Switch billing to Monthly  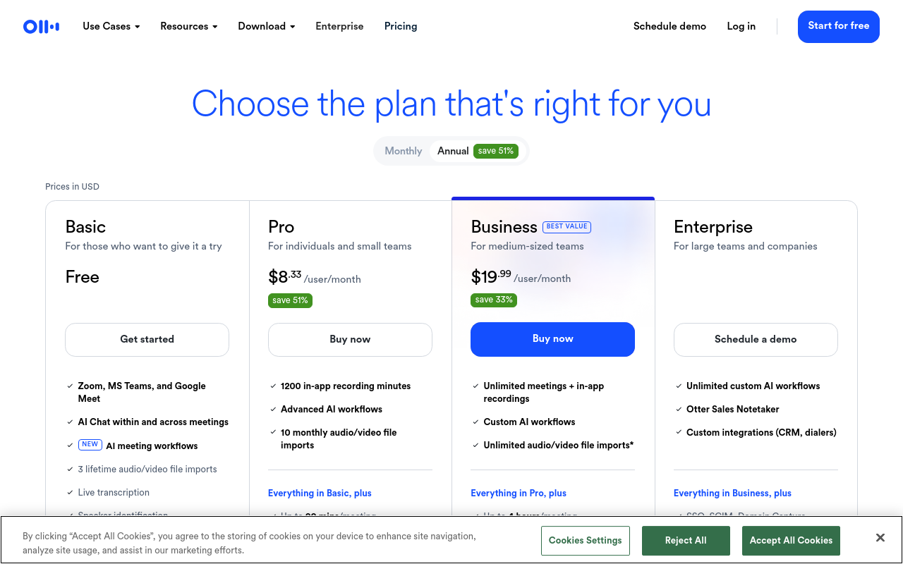point(403,150)
